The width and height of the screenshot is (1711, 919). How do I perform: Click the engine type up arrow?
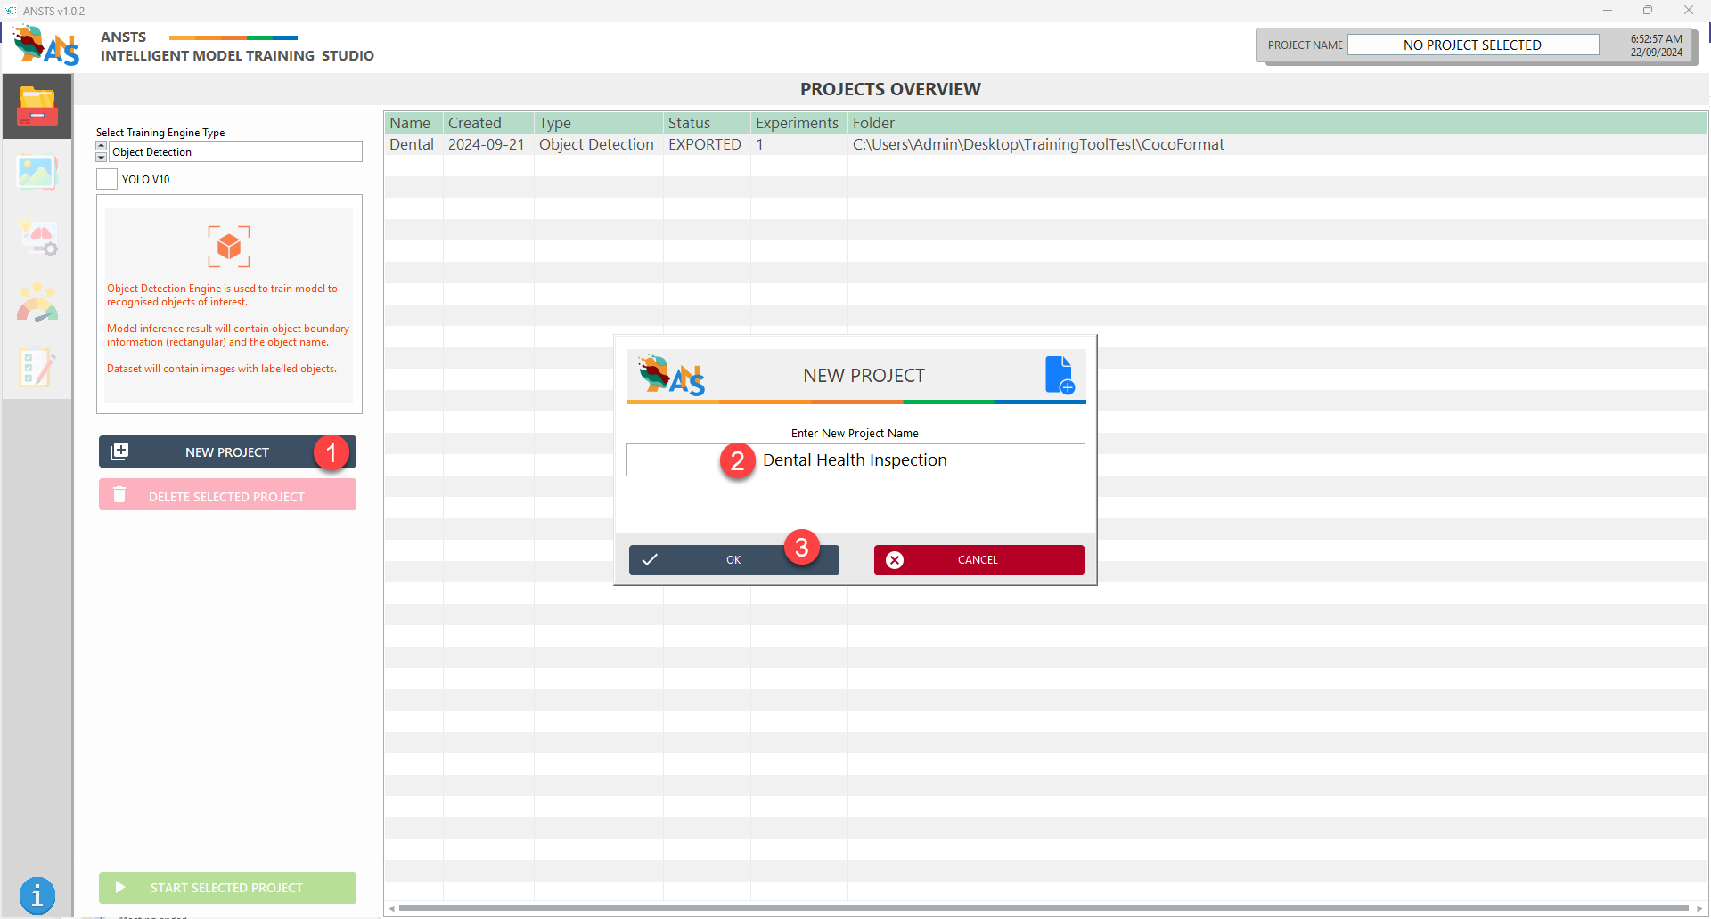pyautogui.click(x=102, y=146)
